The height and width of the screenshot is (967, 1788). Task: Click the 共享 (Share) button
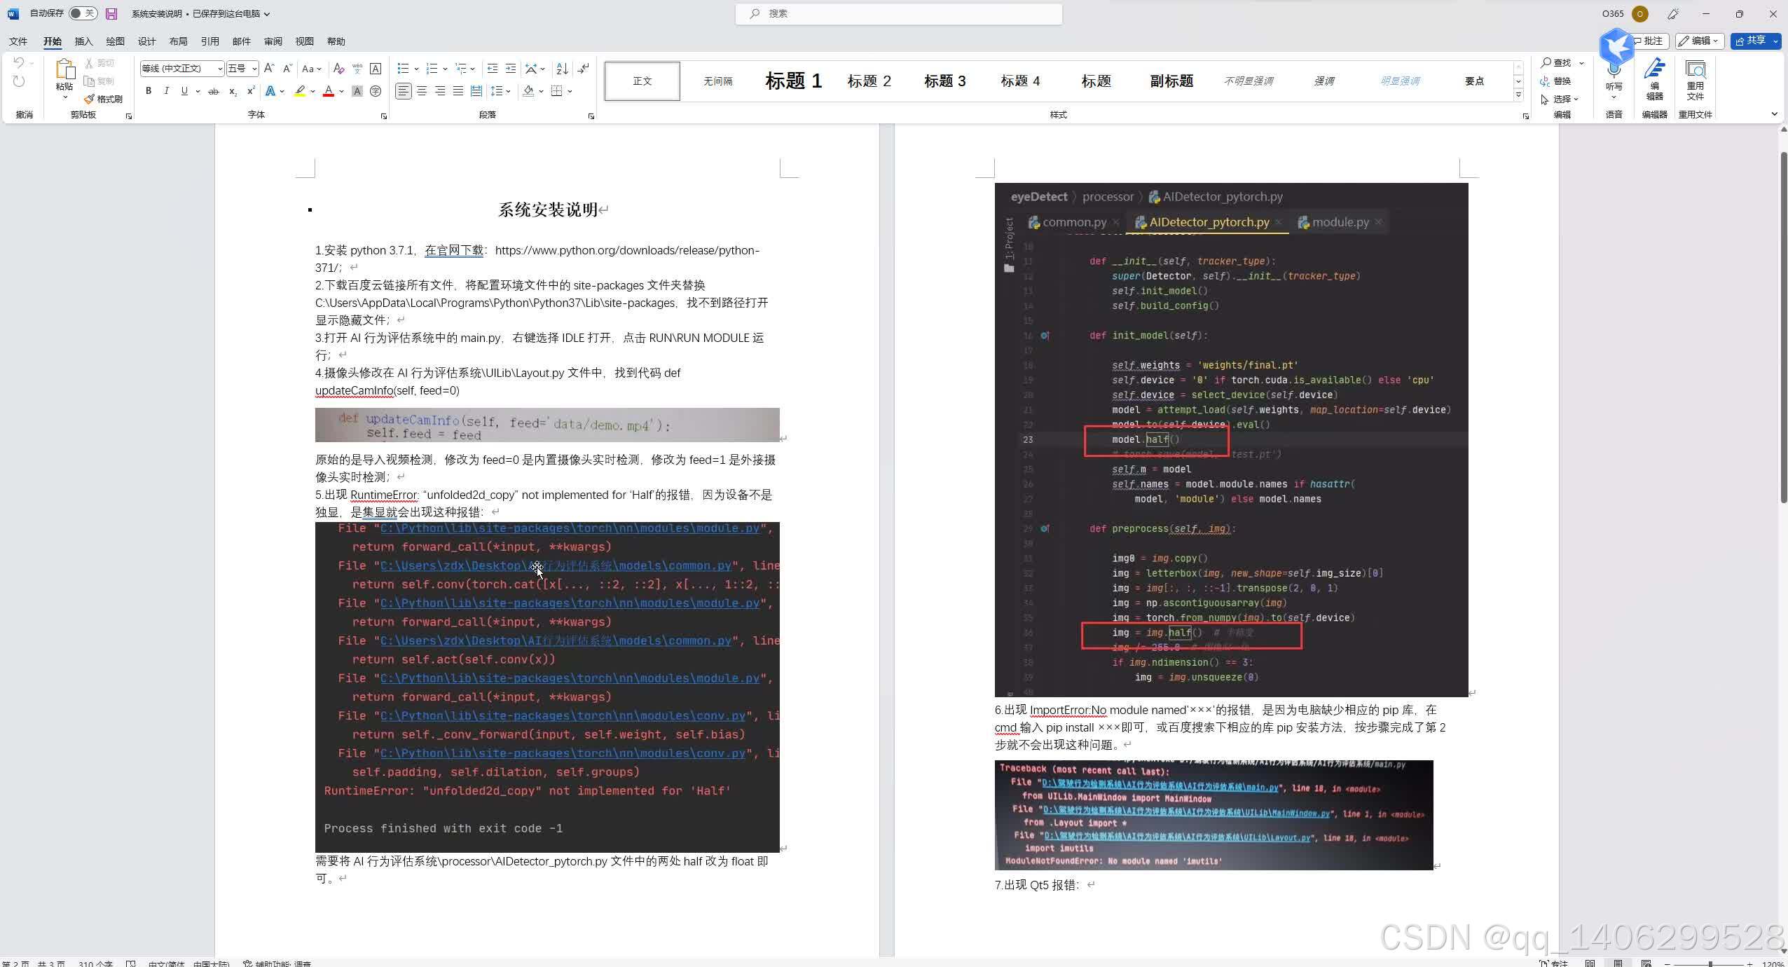tap(1751, 41)
